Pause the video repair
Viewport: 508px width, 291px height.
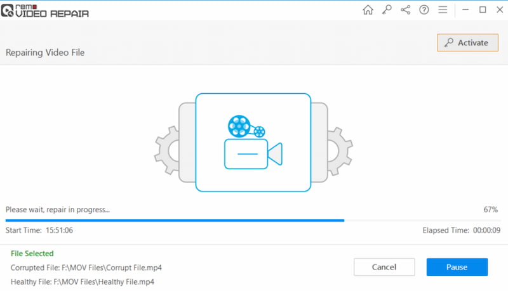pyautogui.click(x=457, y=267)
